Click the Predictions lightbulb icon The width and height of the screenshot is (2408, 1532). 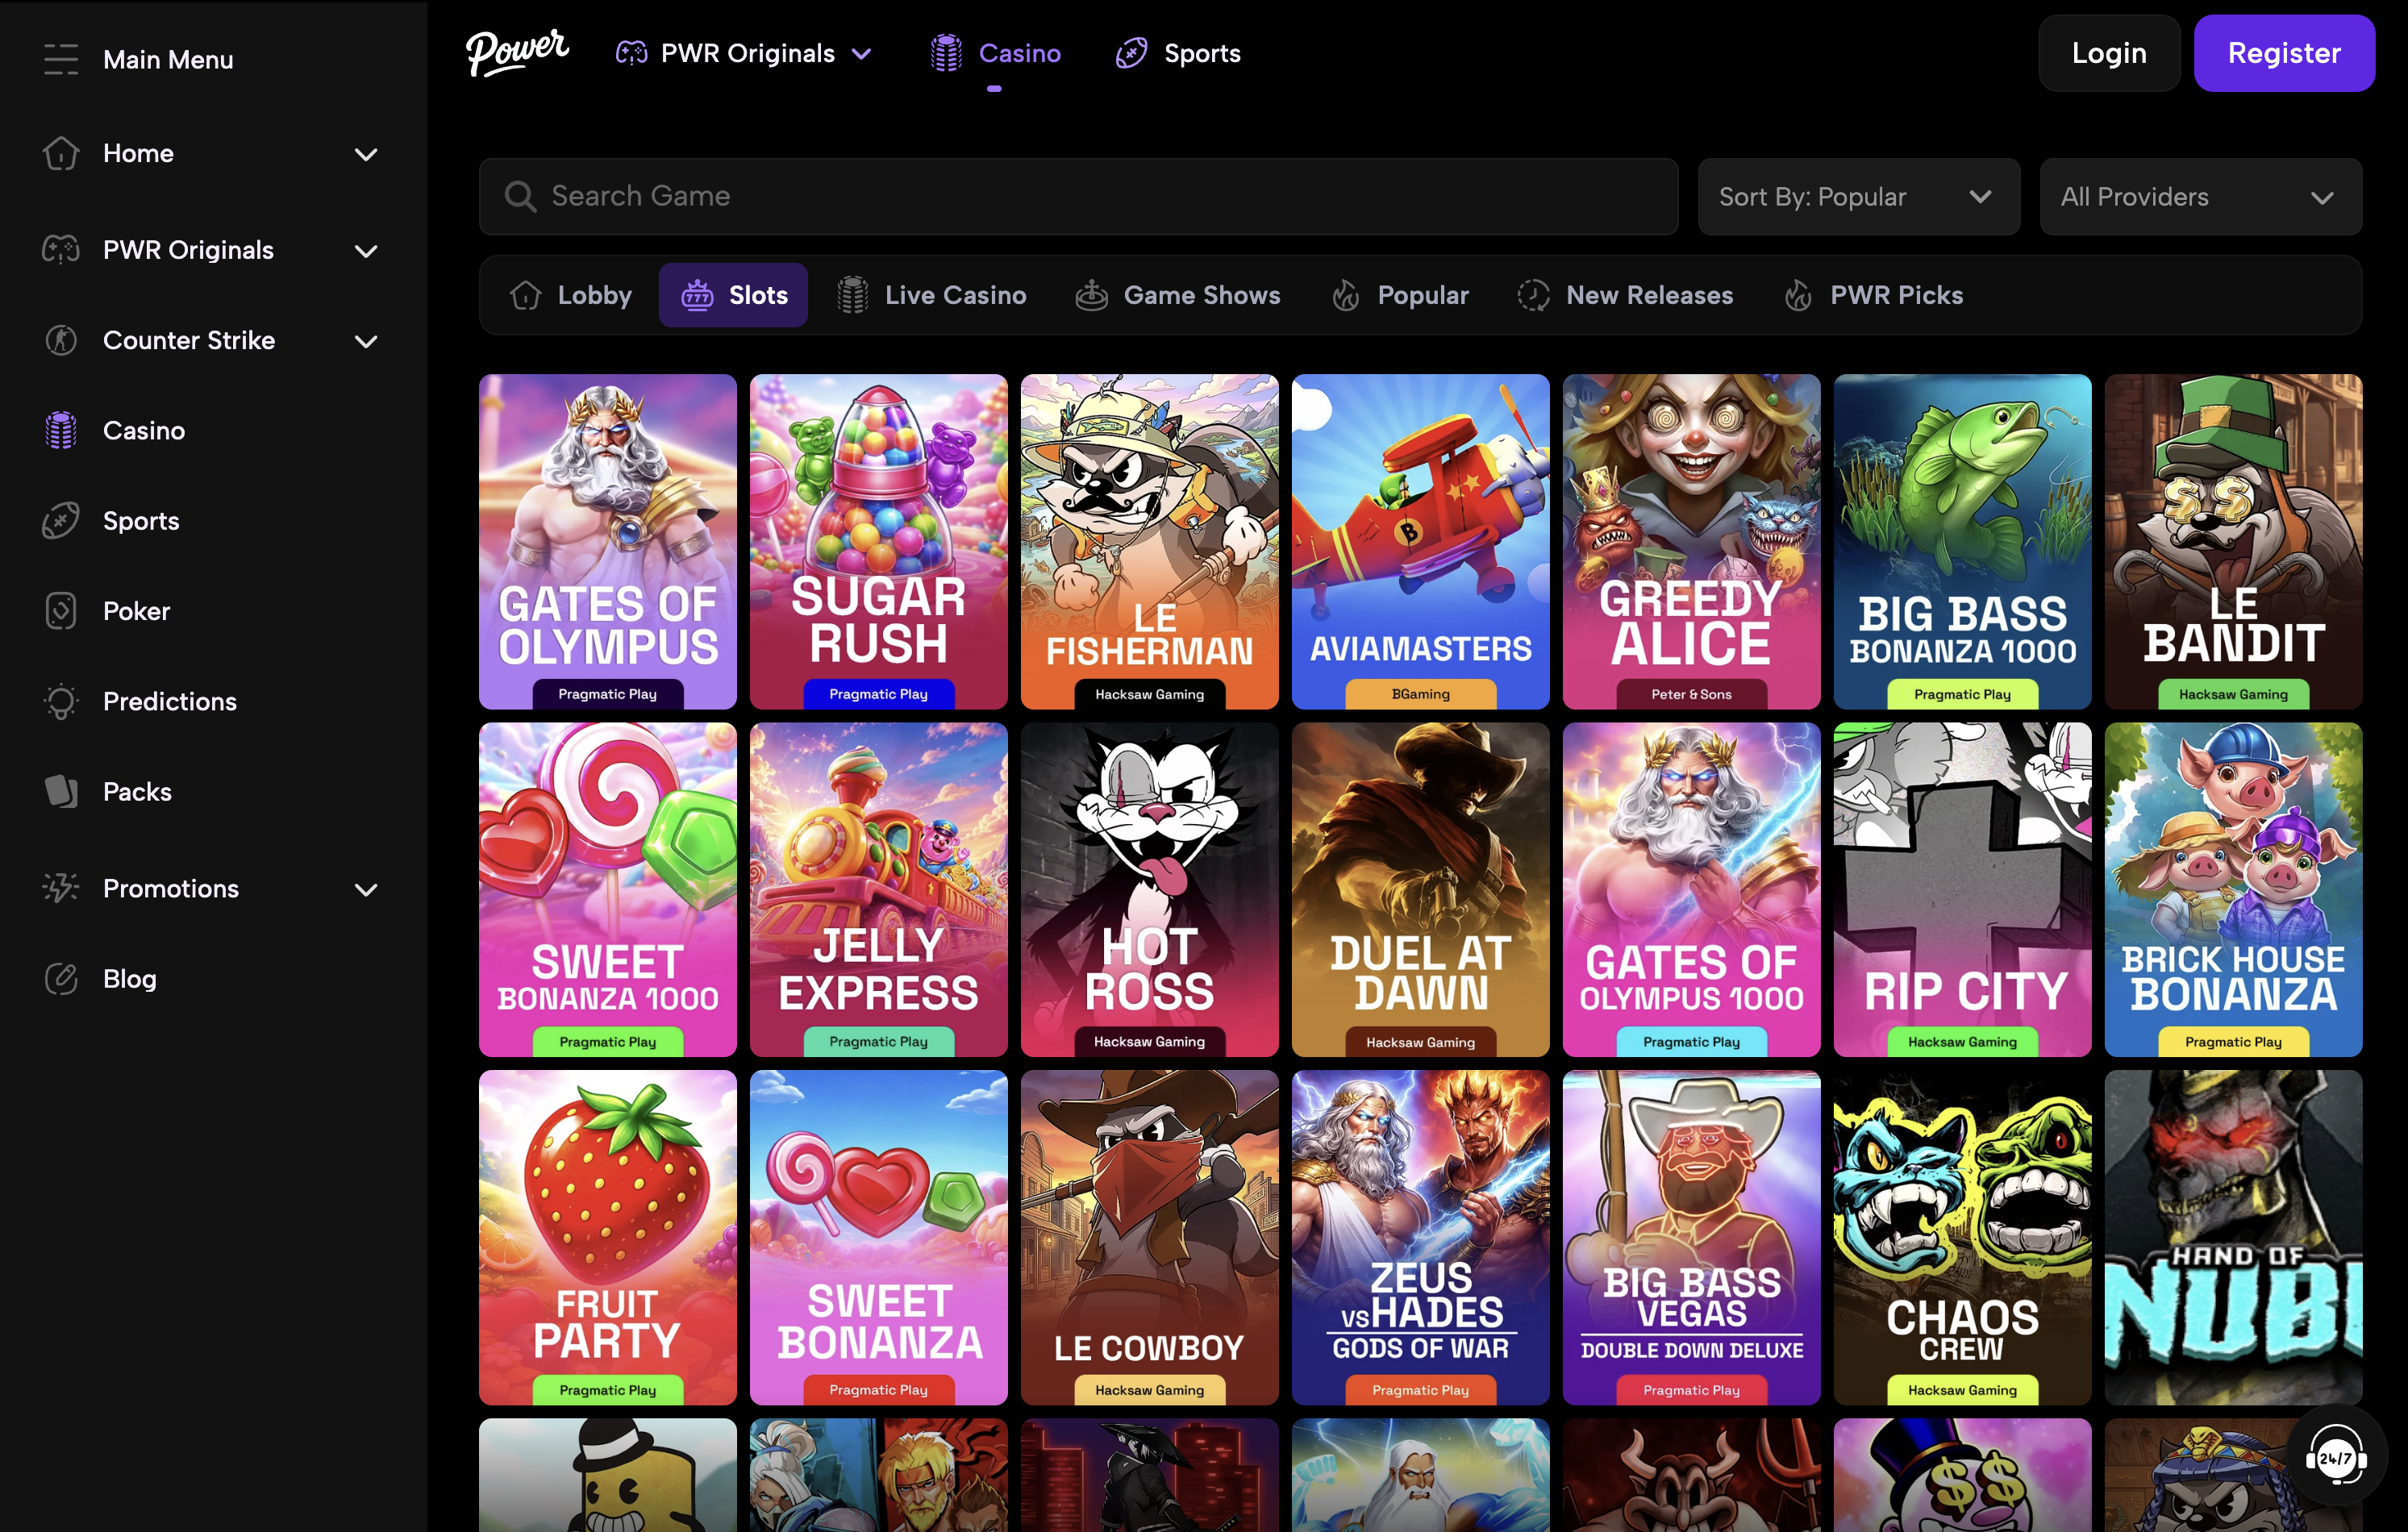click(61, 701)
